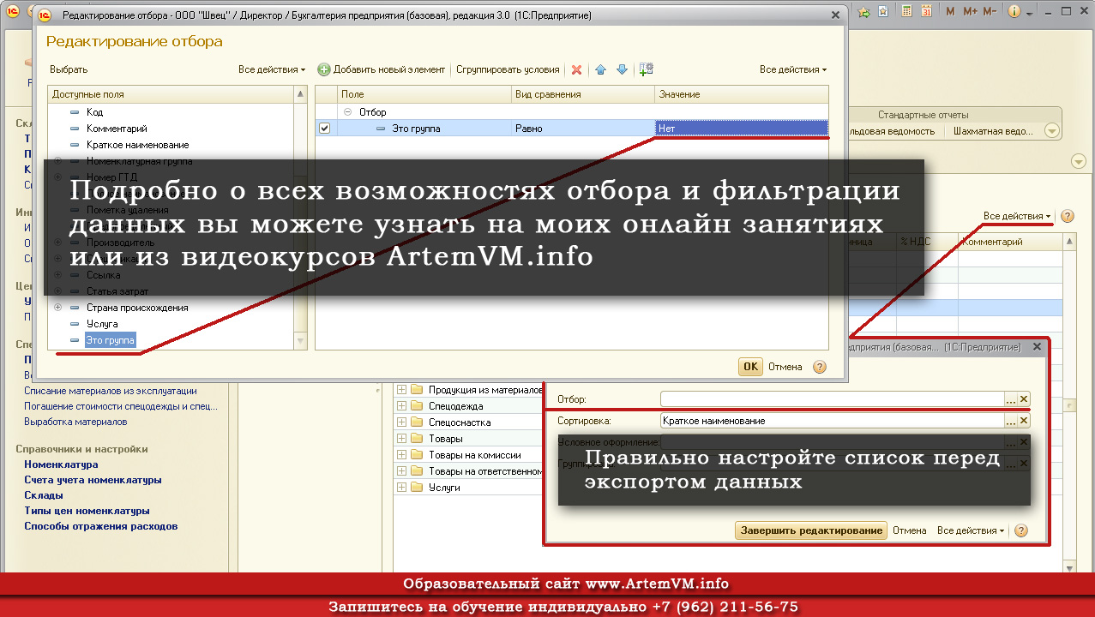This screenshot has width=1095, height=617.
Task: Open Способы отражения расходов in the sidebar
Action: tap(100, 526)
